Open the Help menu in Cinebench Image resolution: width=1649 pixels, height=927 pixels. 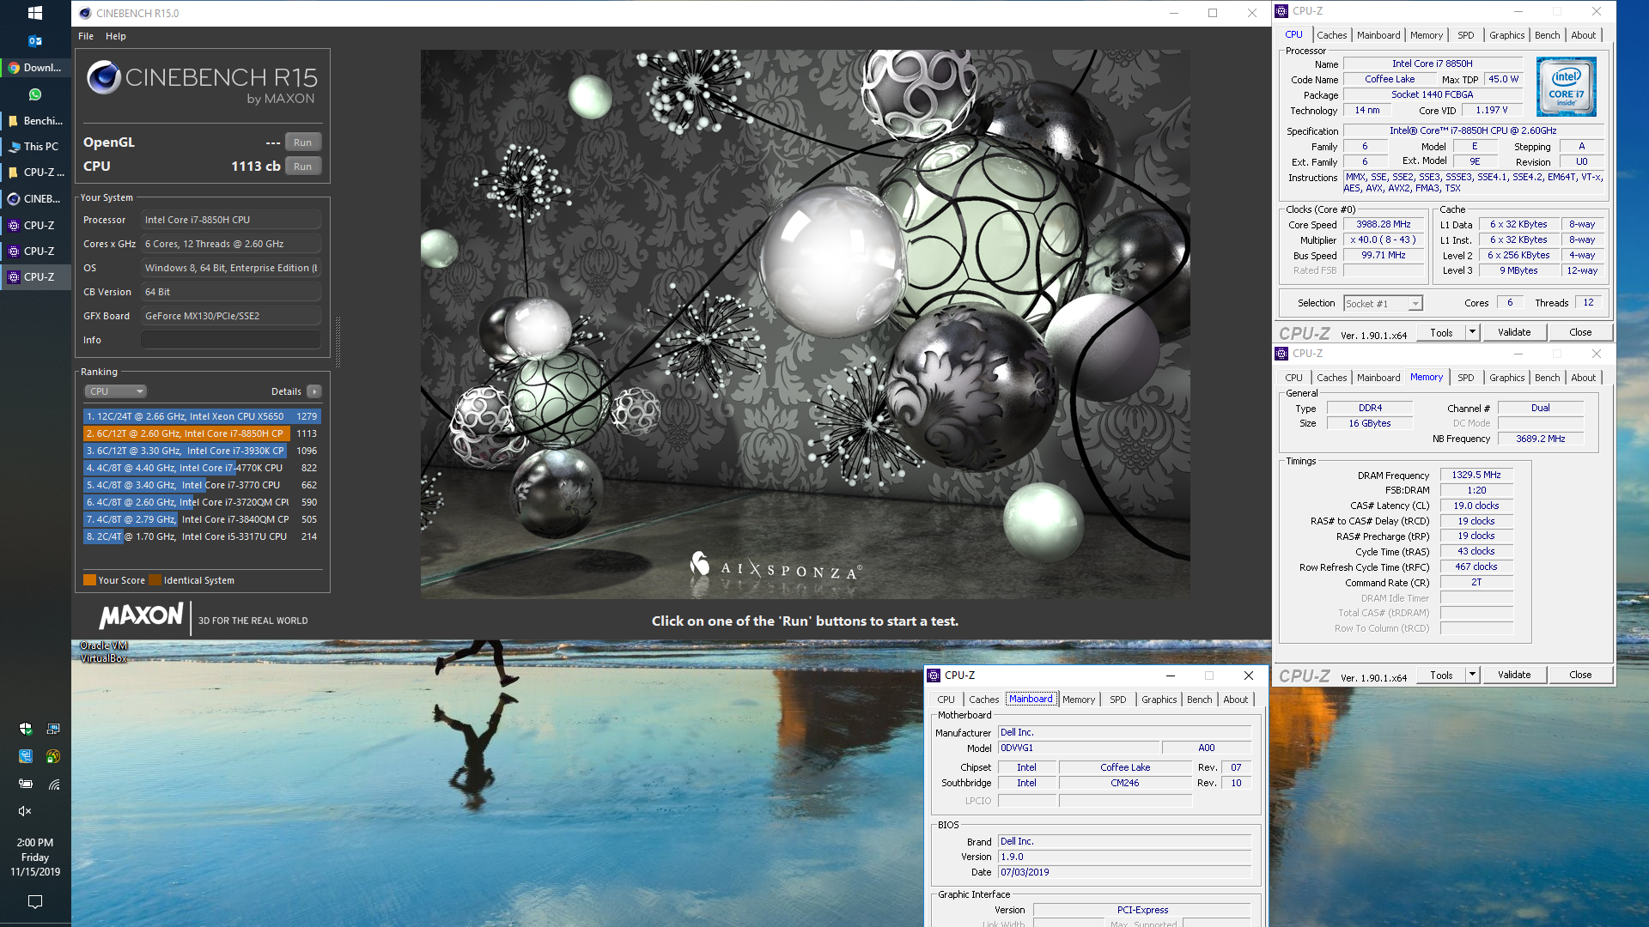point(116,36)
